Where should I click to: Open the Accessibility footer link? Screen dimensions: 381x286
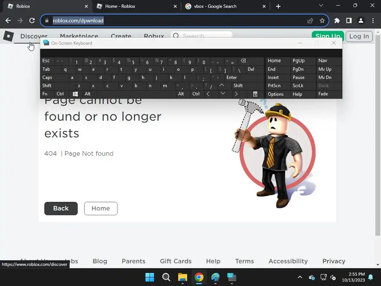pos(288,261)
